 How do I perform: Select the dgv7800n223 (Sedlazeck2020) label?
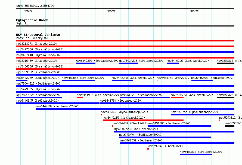pos(38,83)
